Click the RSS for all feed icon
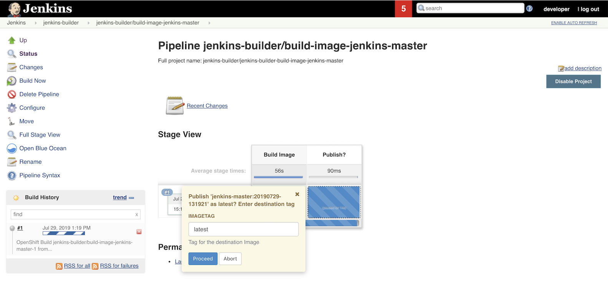Image resolution: width=608 pixels, height=306 pixels. point(59,266)
